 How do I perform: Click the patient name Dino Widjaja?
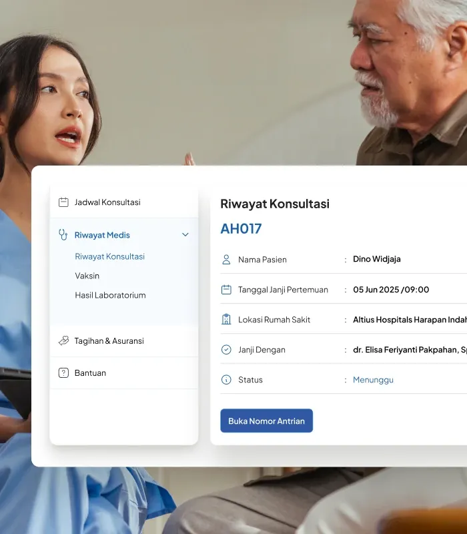(x=377, y=259)
